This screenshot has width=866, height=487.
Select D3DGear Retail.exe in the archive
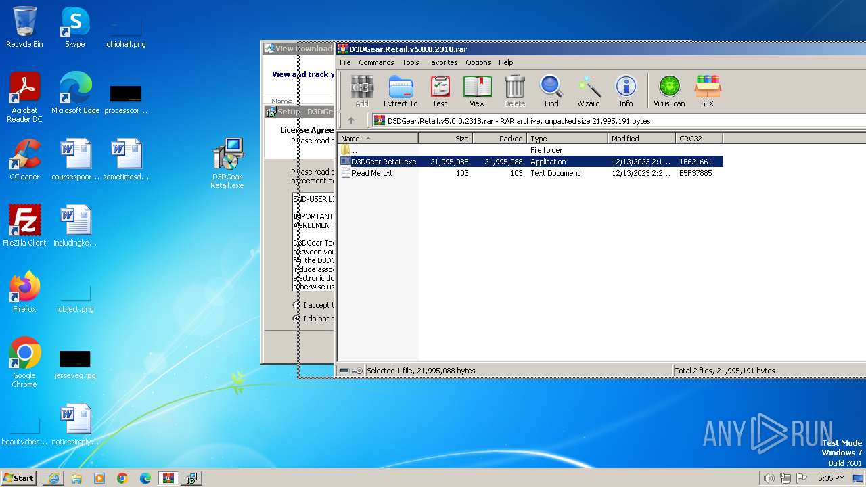pos(530,162)
